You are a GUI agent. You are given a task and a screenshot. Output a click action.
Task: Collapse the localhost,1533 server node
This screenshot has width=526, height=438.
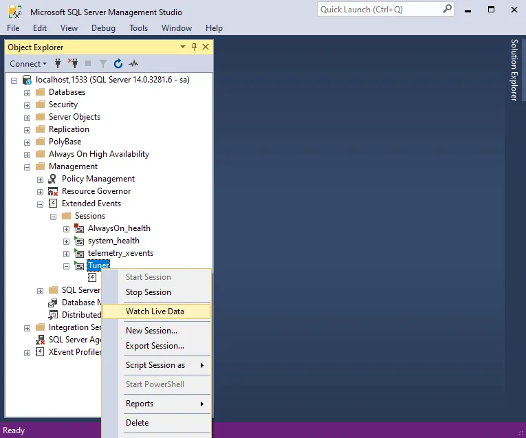[14, 80]
